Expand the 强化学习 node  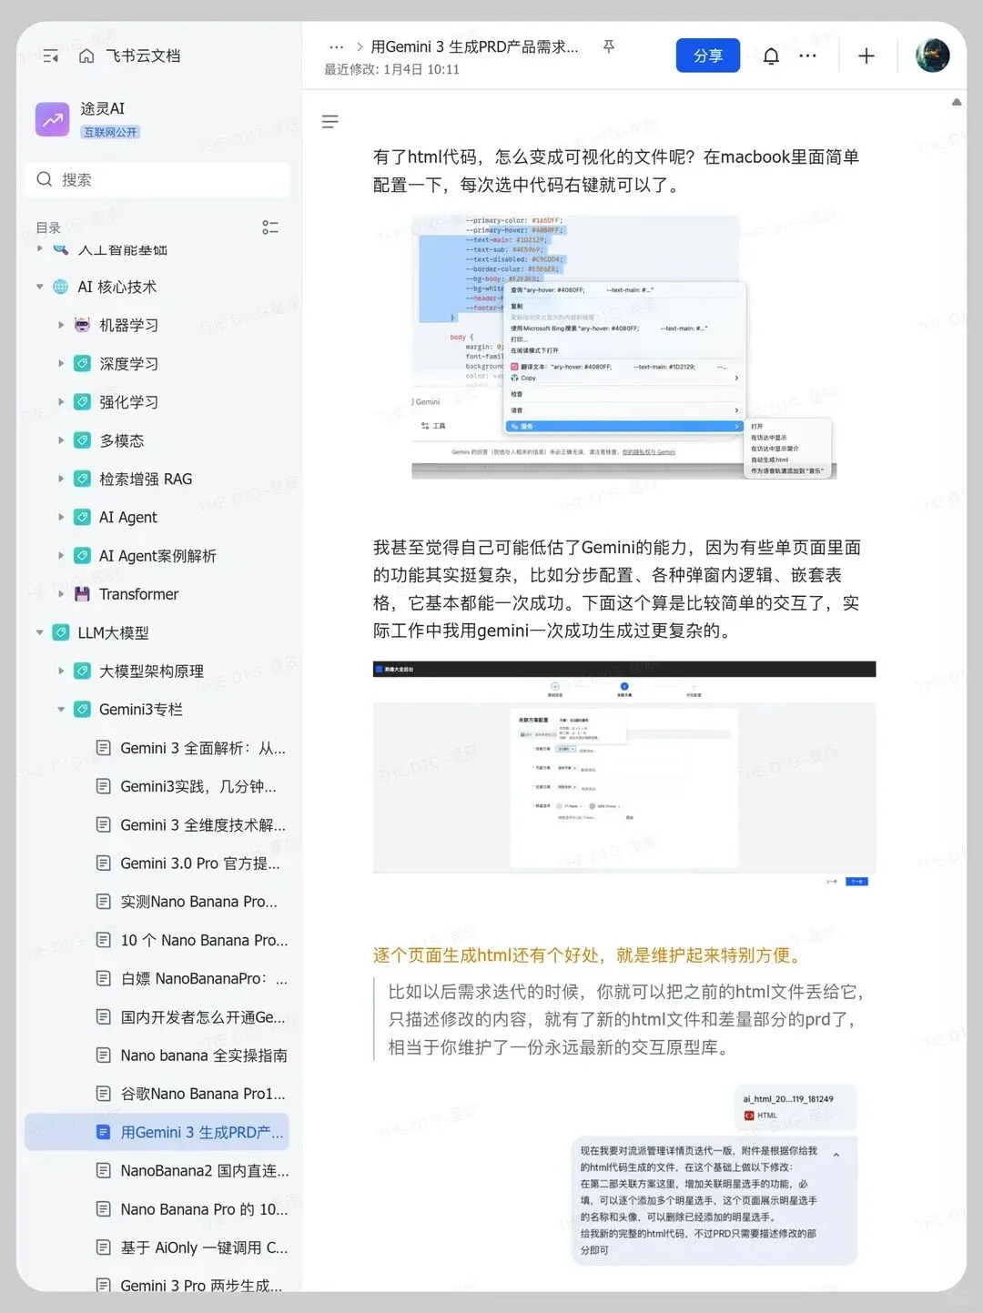tap(61, 401)
